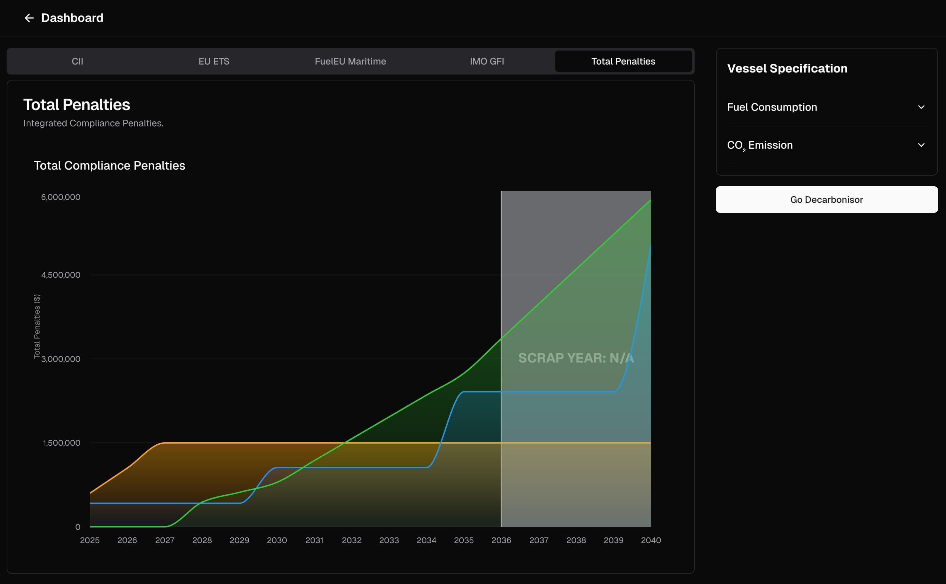The height and width of the screenshot is (584, 946).
Task: Expand the Fuel Consumption section
Action: tap(827, 107)
